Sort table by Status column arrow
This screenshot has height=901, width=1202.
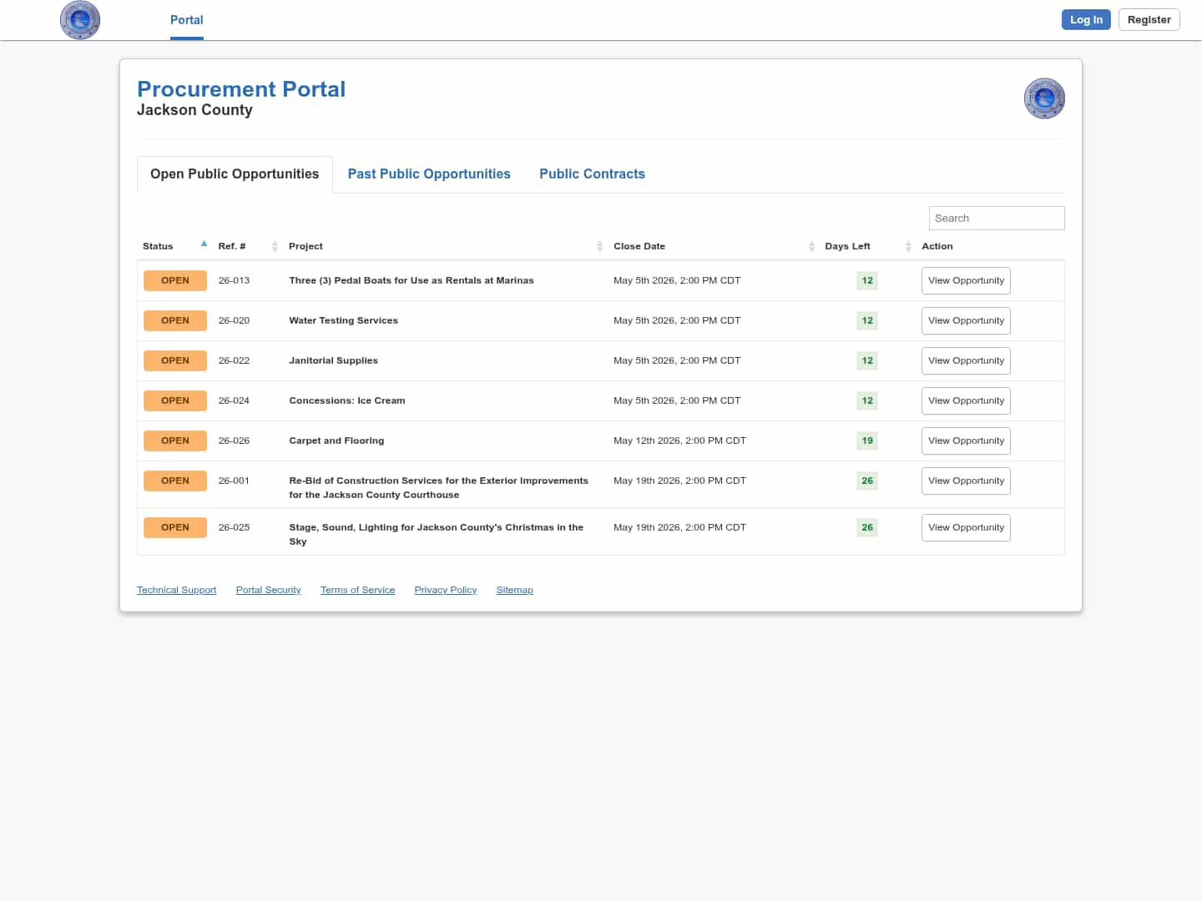pyautogui.click(x=204, y=244)
